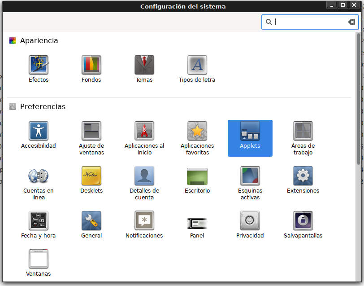Click the vertical scrollbar handle
364x286 pixels.
tap(359, 99)
